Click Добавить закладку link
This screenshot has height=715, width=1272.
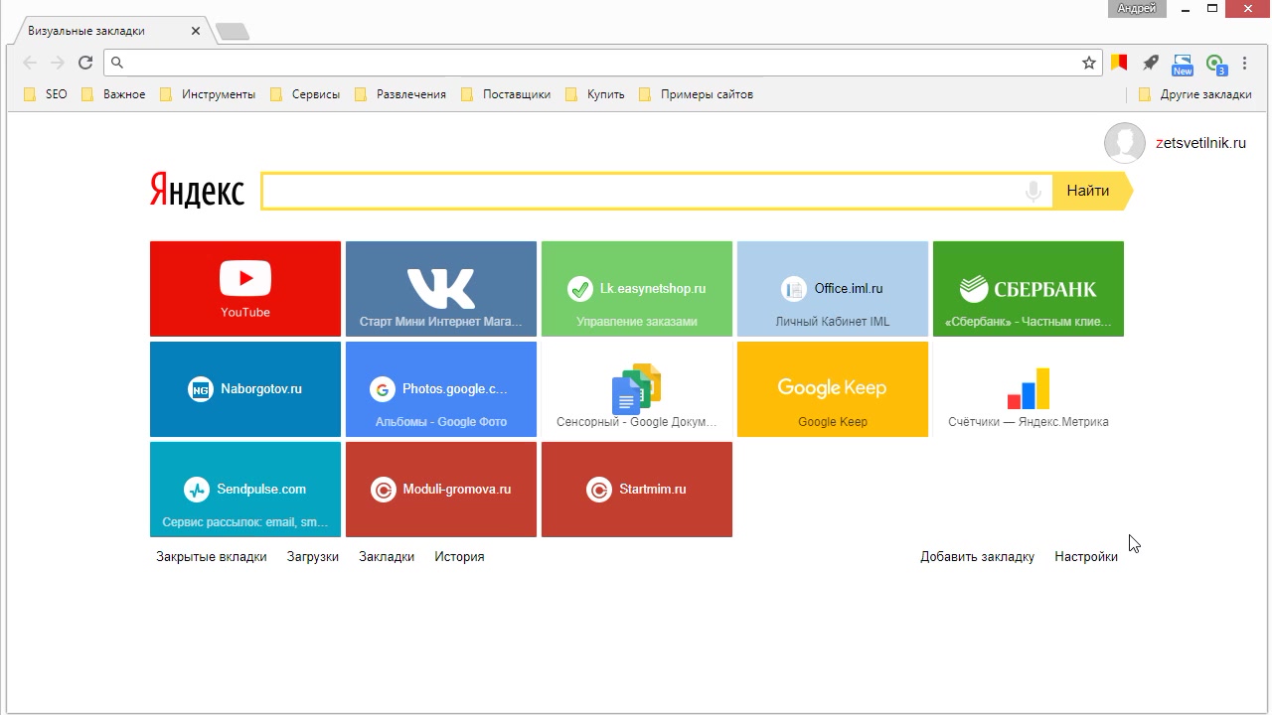[x=977, y=556]
